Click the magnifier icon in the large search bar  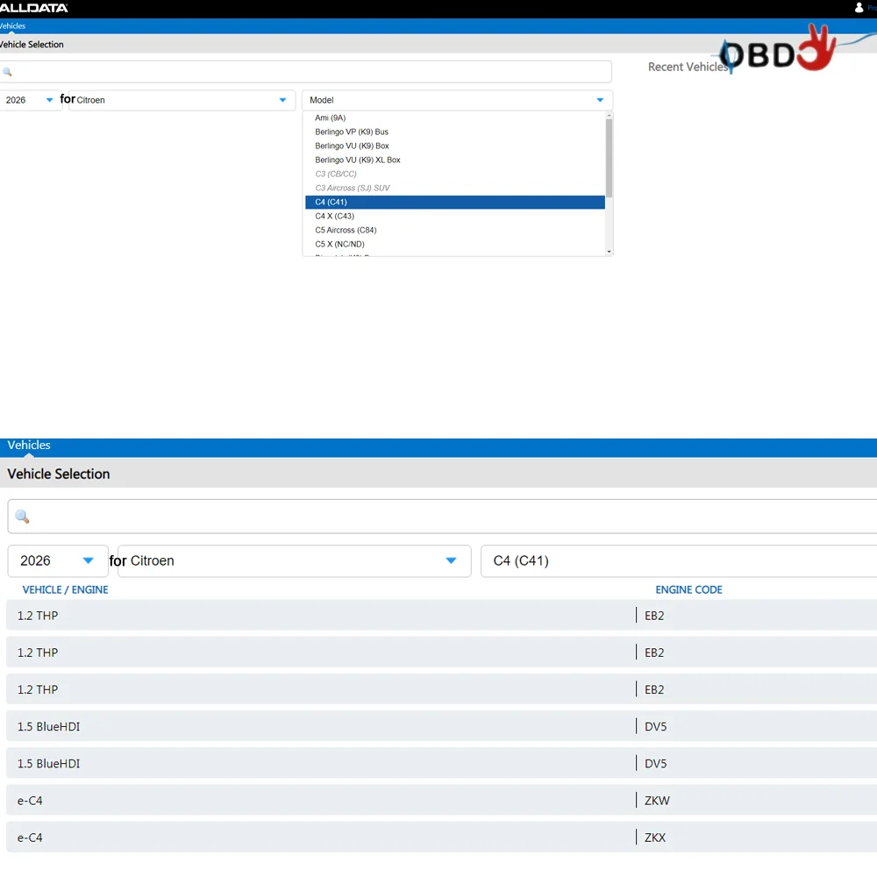[22, 517]
